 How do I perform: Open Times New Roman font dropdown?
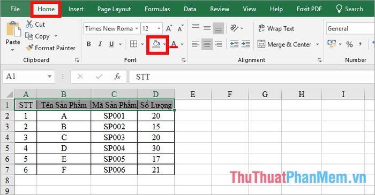(x=137, y=29)
